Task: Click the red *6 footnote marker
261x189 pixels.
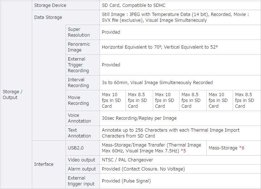Action: pos(241,148)
